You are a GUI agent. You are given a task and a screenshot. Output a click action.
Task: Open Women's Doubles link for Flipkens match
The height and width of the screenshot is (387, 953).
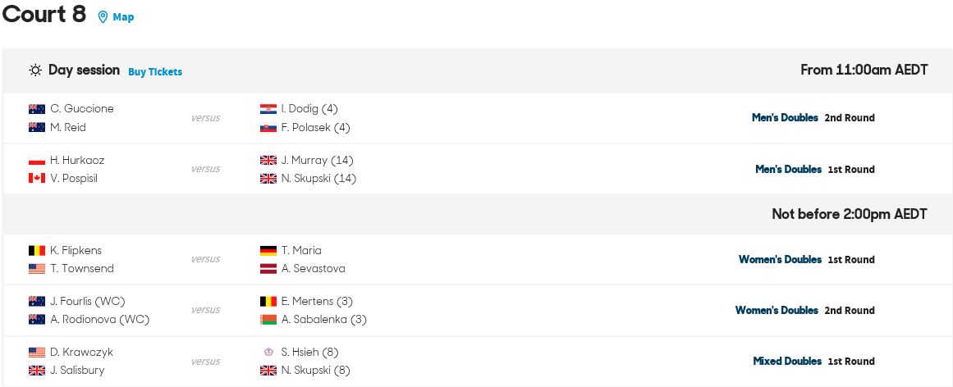pyautogui.click(x=780, y=259)
